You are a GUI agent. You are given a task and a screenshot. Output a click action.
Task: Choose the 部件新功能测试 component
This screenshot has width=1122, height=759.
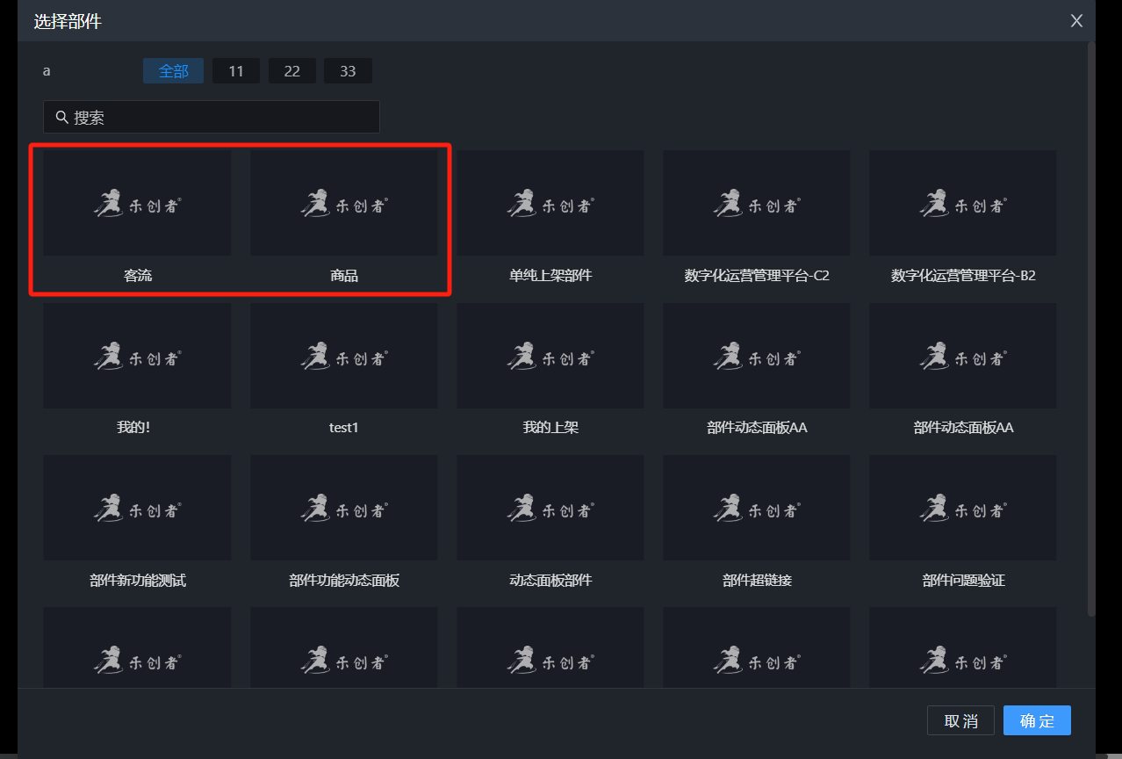click(137, 508)
